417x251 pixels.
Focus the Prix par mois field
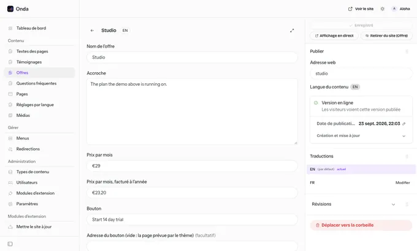[192, 166]
